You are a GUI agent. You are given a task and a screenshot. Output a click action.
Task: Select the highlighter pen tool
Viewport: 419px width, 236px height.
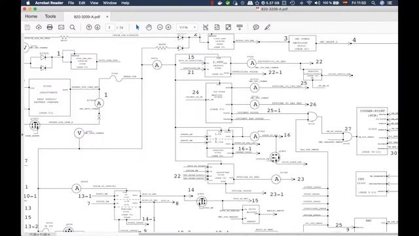[267, 28]
